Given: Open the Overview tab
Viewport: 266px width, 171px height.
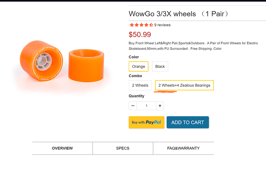Looking at the screenshot, I should pyautogui.click(x=62, y=148).
